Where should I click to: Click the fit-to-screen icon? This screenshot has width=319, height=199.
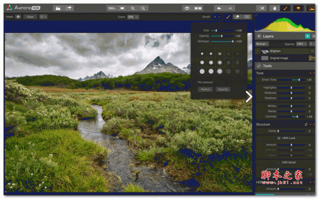pyautogui.click(x=122, y=8)
